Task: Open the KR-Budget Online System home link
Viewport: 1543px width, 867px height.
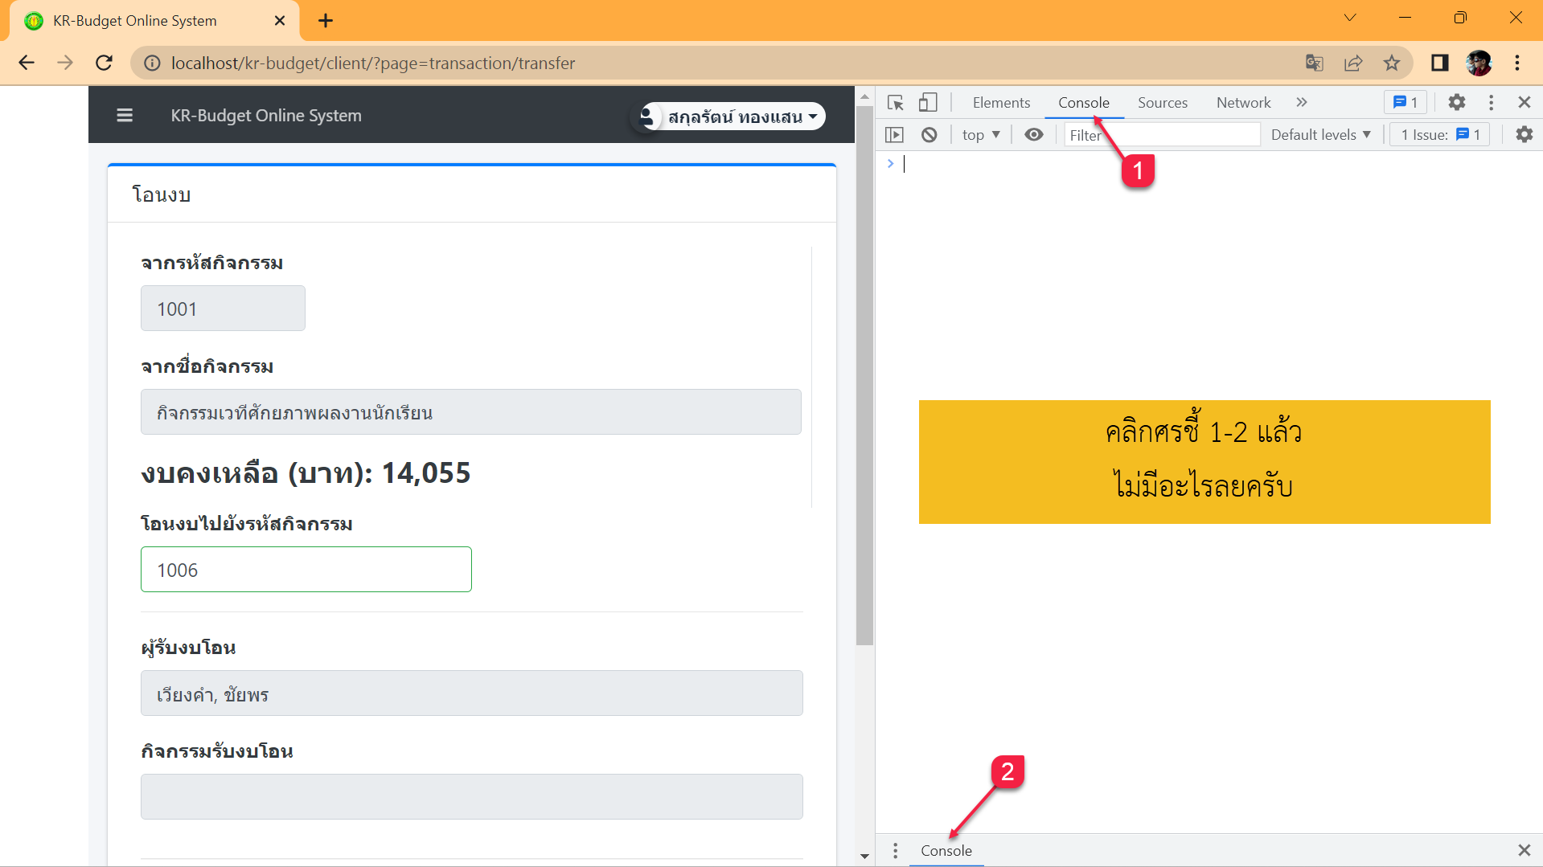Action: [x=266, y=116]
